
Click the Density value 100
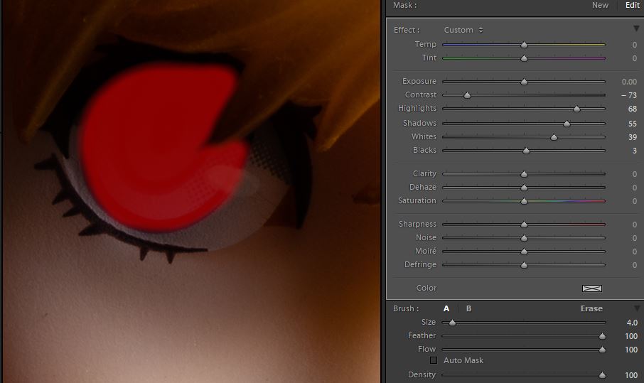coord(631,375)
